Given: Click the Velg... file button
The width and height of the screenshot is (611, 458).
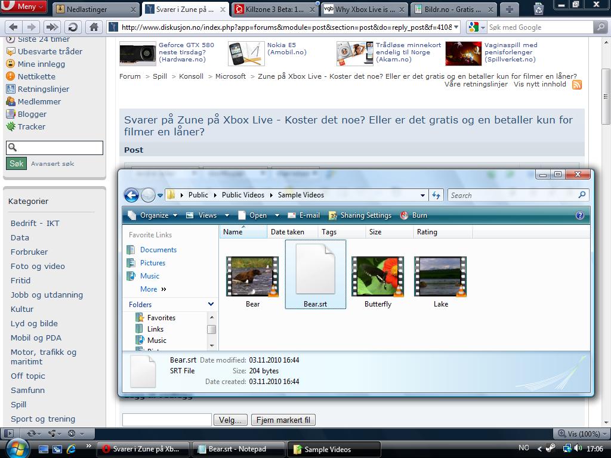Looking at the screenshot, I should tap(230, 420).
